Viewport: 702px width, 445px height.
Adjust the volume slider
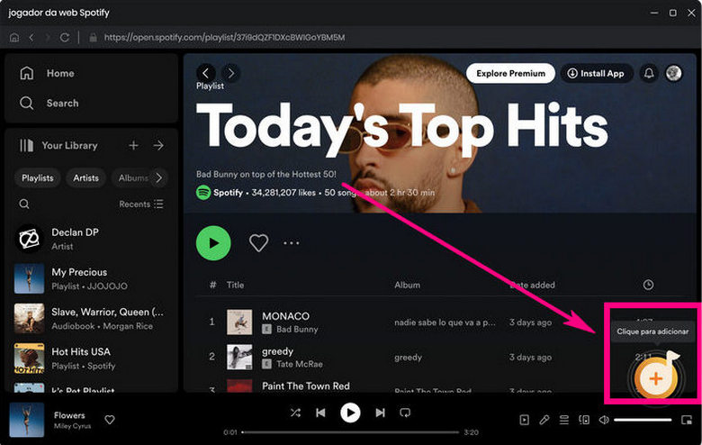[643, 420]
